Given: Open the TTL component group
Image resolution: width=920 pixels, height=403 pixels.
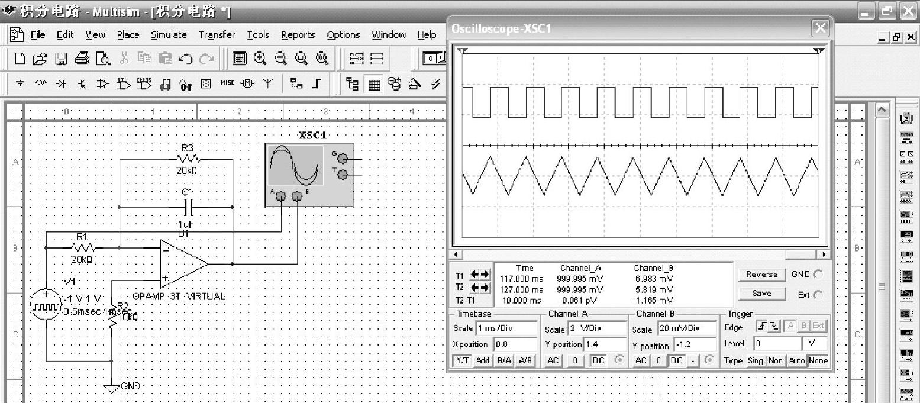Looking at the screenshot, I should tap(124, 83).
